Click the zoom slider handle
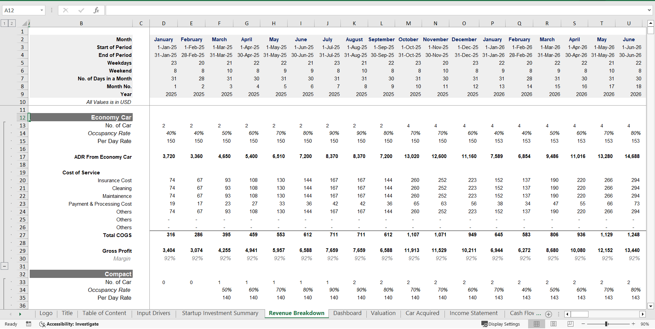The width and height of the screenshot is (655, 329). pyautogui.click(x=607, y=324)
